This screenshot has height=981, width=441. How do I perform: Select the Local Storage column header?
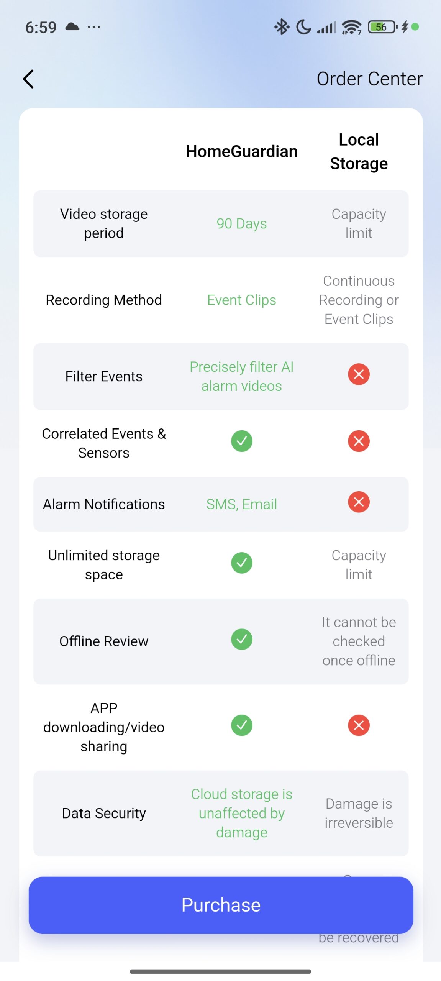tap(359, 151)
